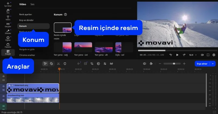
Task: Select the arrow pointer tool
Action: click(x=45, y=63)
